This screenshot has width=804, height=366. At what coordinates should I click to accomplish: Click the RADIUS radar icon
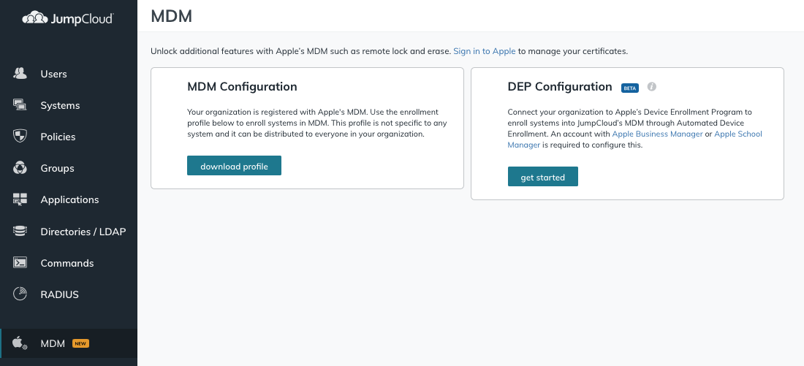click(x=20, y=294)
